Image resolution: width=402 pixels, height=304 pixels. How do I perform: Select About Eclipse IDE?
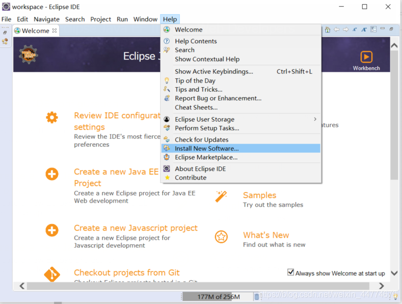pyautogui.click(x=241, y=169)
